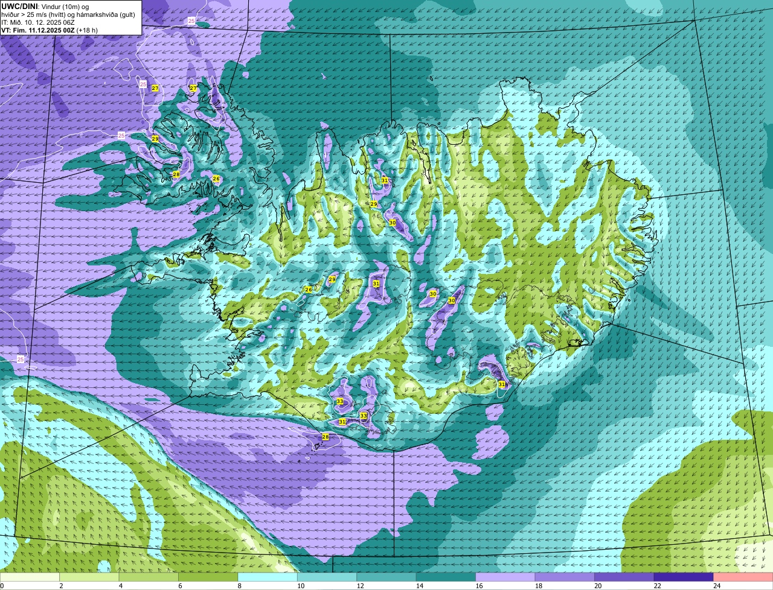Click the 12–14 m/s teal legend swatch
This screenshot has height=590, width=773.
point(386,577)
